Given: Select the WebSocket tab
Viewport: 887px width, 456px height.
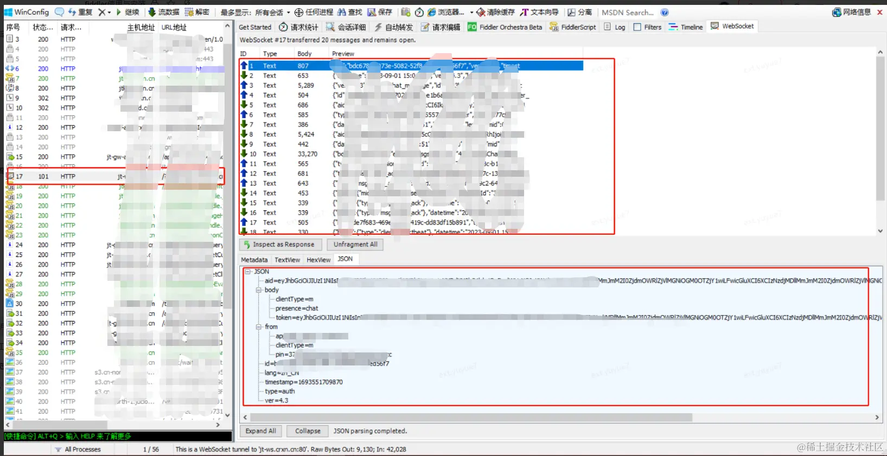Looking at the screenshot, I should click(732, 26).
